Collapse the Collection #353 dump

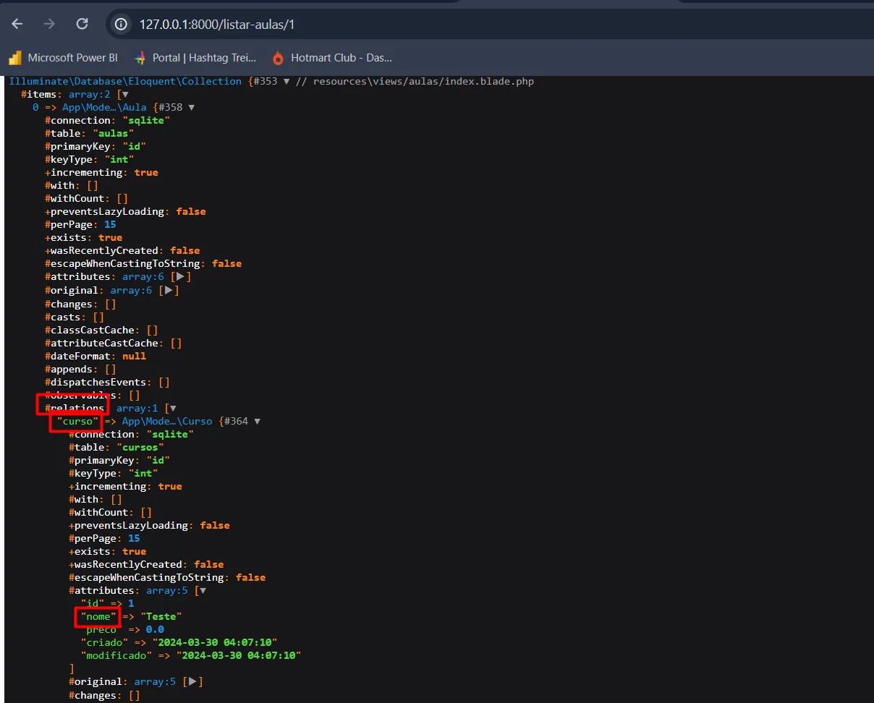tap(287, 82)
